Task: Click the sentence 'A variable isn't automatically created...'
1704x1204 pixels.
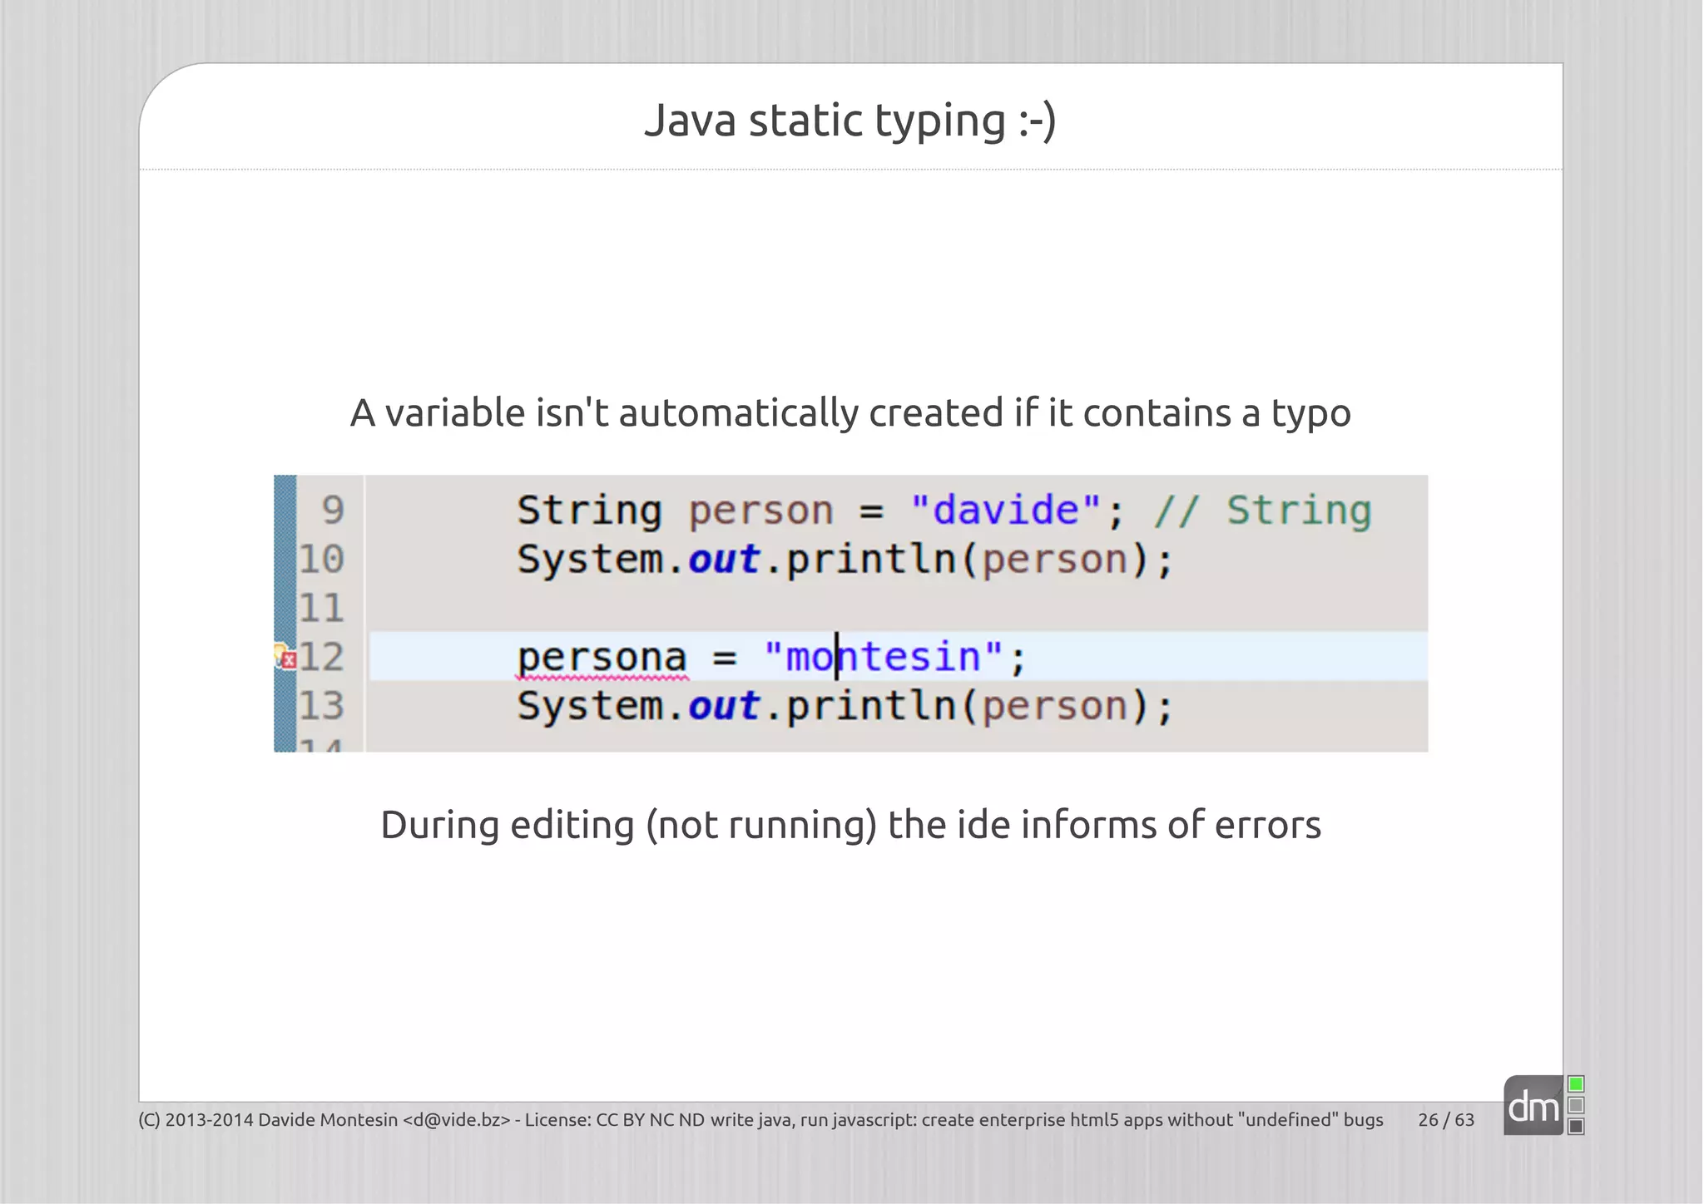Action: tap(850, 413)
